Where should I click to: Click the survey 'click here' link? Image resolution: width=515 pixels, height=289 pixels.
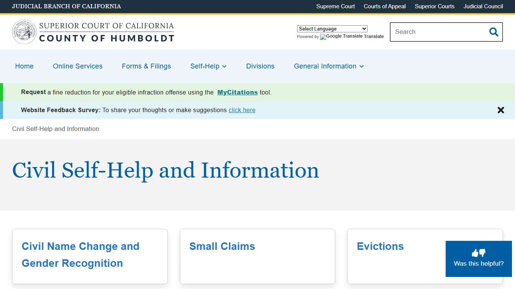coord(242,110)
